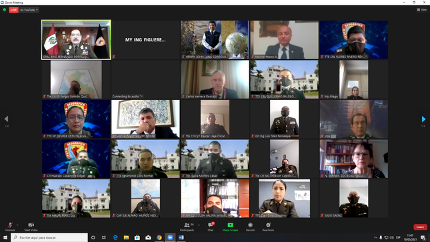Open the View layout menu
The image size is (430, 242).
(x=422, y=9)
